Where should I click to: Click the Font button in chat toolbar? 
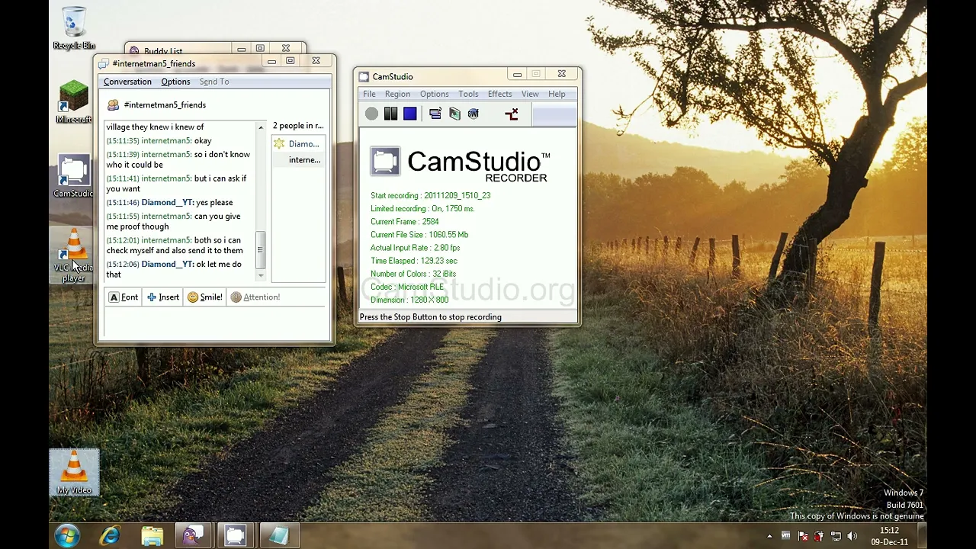124,297
